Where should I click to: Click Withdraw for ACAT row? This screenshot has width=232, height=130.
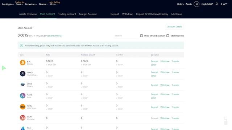165,118
